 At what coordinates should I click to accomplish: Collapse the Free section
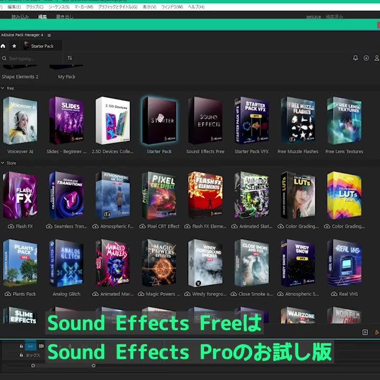[x=3, y=88]
